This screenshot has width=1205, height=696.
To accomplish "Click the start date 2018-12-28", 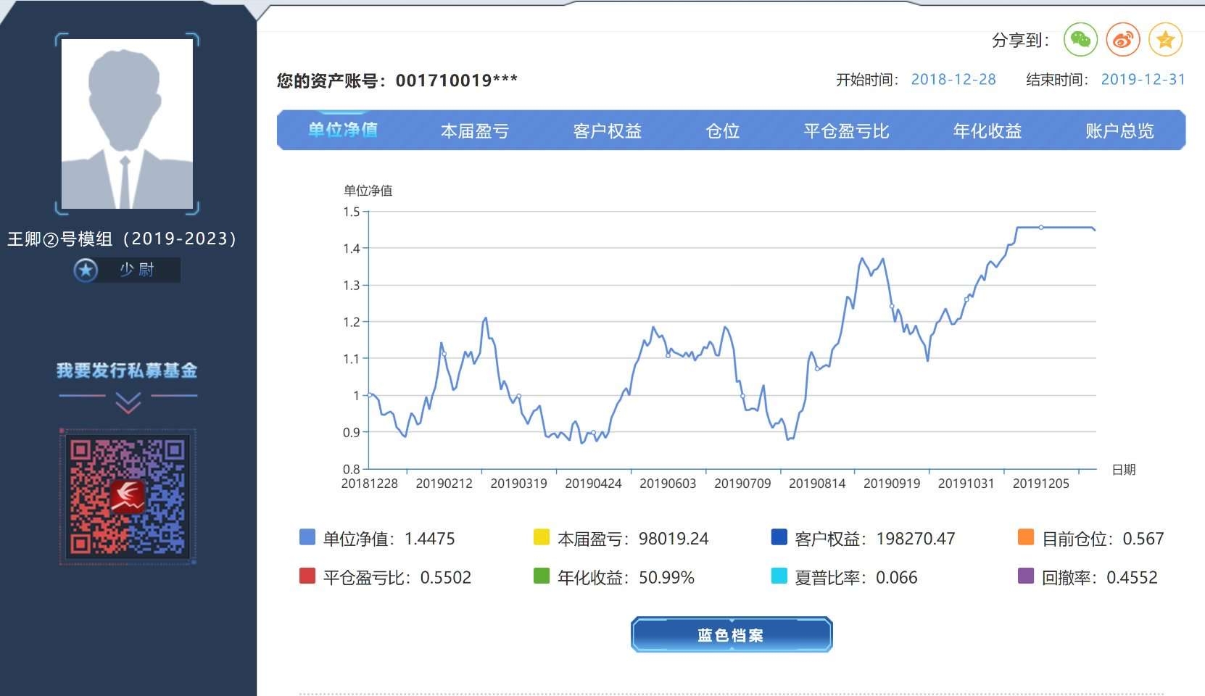I will tap(953, 80).
